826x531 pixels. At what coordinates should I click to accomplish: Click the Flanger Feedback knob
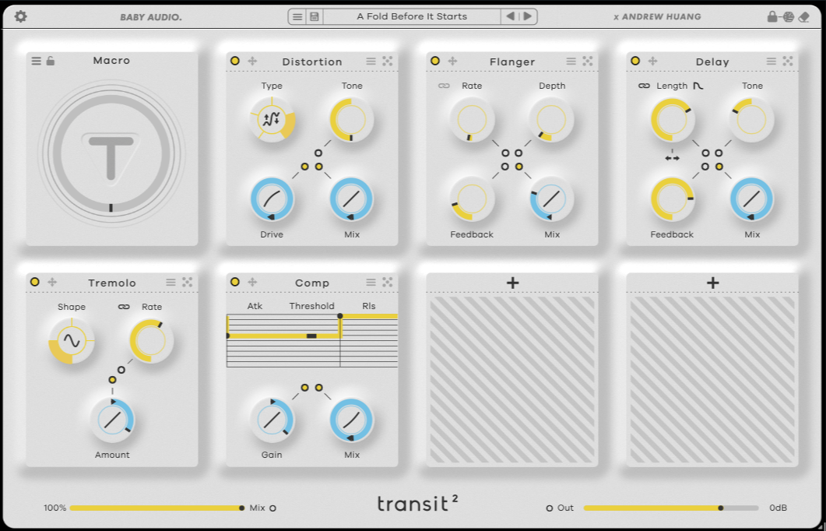pyautogui.click(x=472, y=199)
